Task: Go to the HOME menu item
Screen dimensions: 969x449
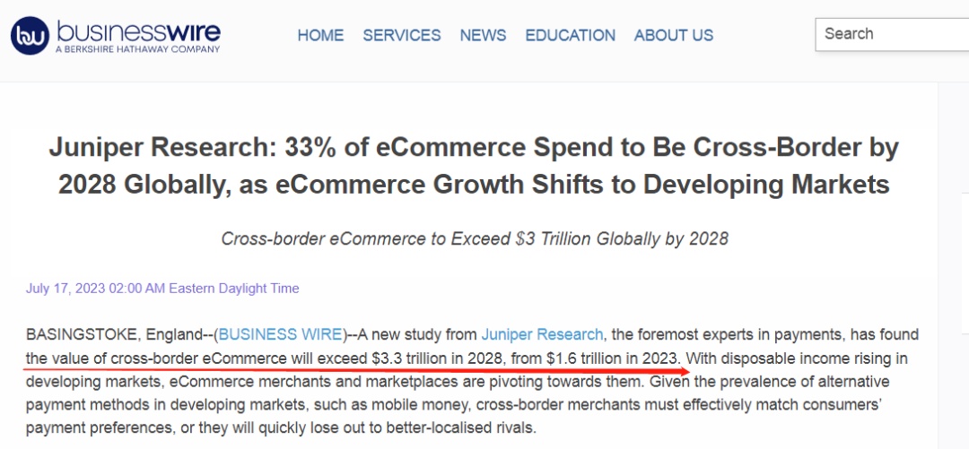Action: tap(320, 36)
